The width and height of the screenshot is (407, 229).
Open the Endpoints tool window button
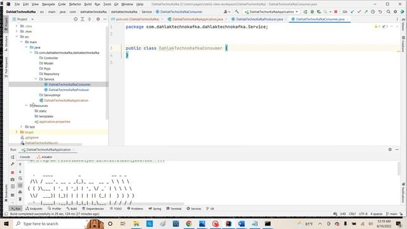coord(34,209)
